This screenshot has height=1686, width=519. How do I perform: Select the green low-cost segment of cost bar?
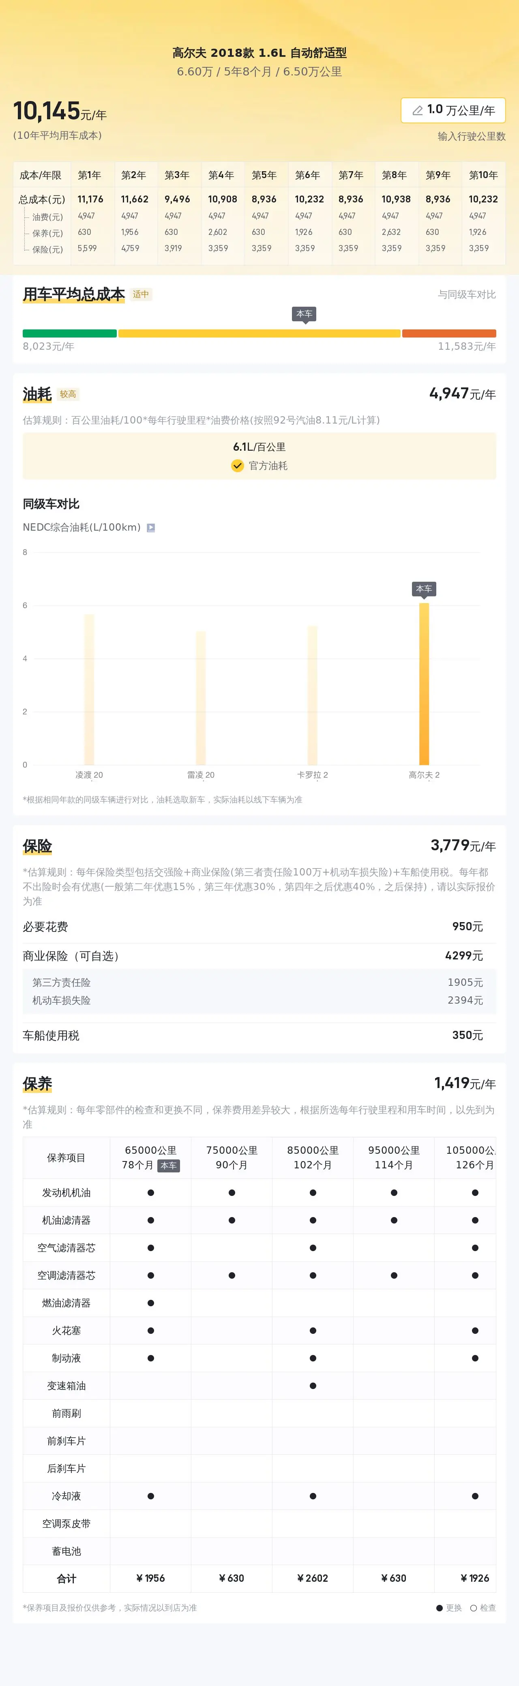coord(69,333)
